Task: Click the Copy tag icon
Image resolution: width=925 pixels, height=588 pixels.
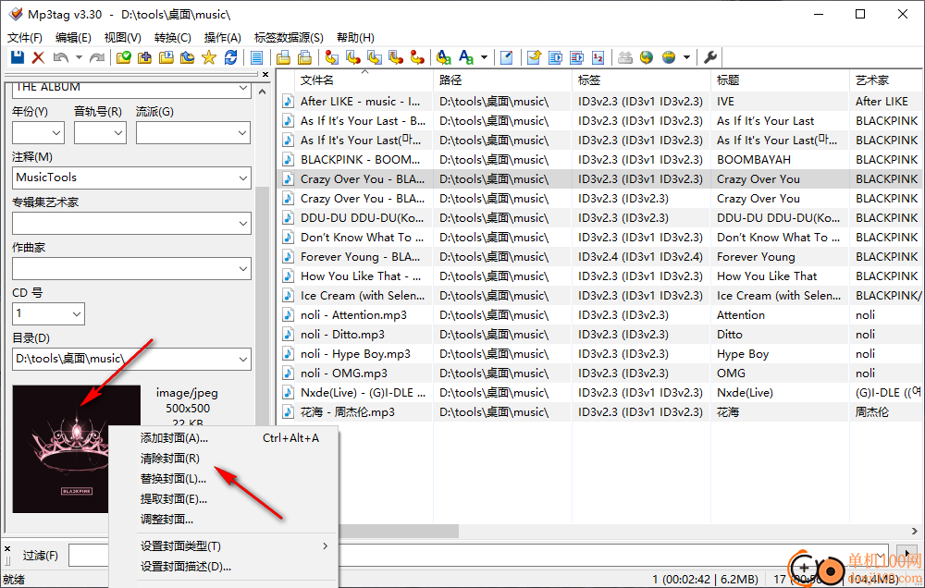Action: click(283, 57)
